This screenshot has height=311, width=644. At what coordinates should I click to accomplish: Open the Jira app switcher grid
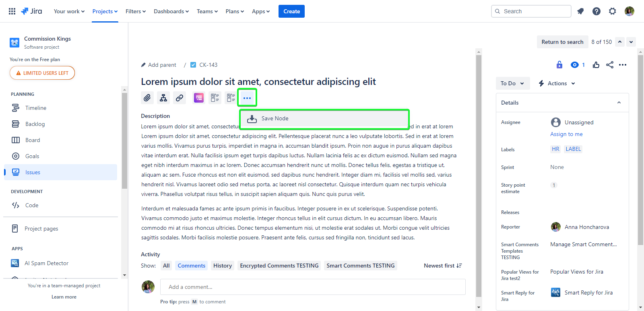[12, 11]
